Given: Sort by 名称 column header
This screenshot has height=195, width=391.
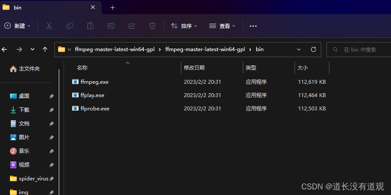Looking at the screenshot, I should tap(82, 68).
